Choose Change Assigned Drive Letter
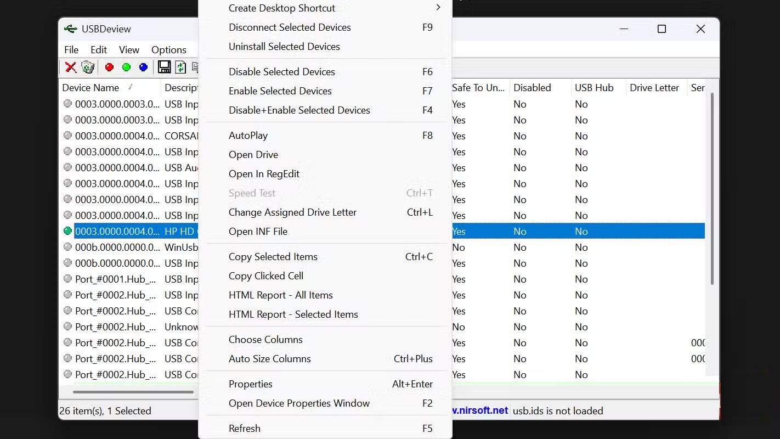The image size is (780, 439). tap(325, 212)
